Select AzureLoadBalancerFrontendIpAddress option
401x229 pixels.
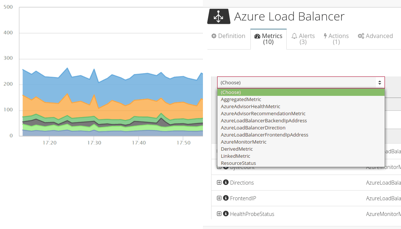301,135
